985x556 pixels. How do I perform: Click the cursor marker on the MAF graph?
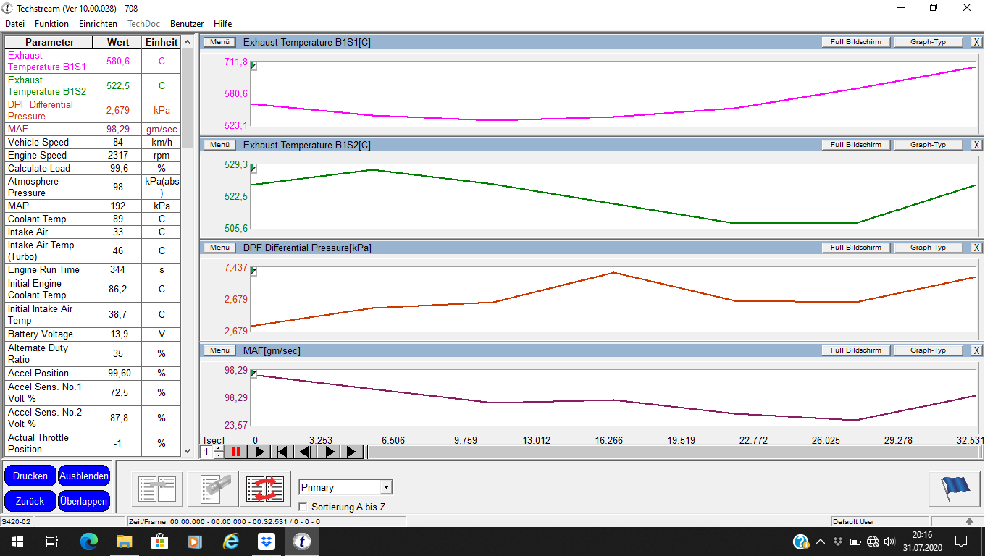tap(253, 374)
